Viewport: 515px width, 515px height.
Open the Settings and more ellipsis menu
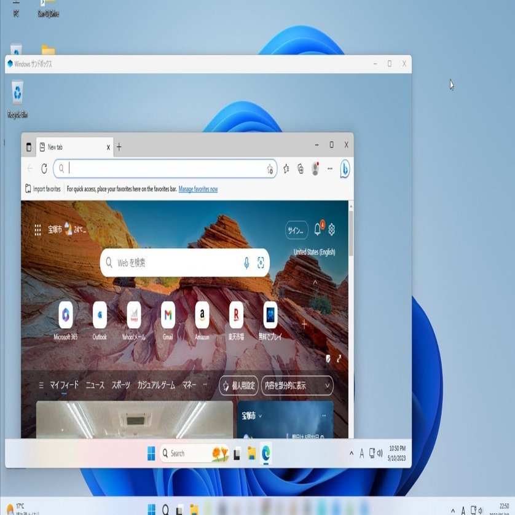click(x=330, y=168)
